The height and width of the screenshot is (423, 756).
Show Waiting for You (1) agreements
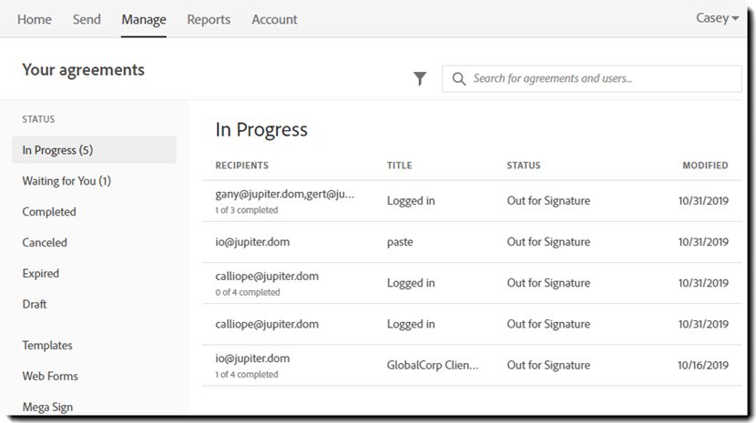tap(66, 181)
